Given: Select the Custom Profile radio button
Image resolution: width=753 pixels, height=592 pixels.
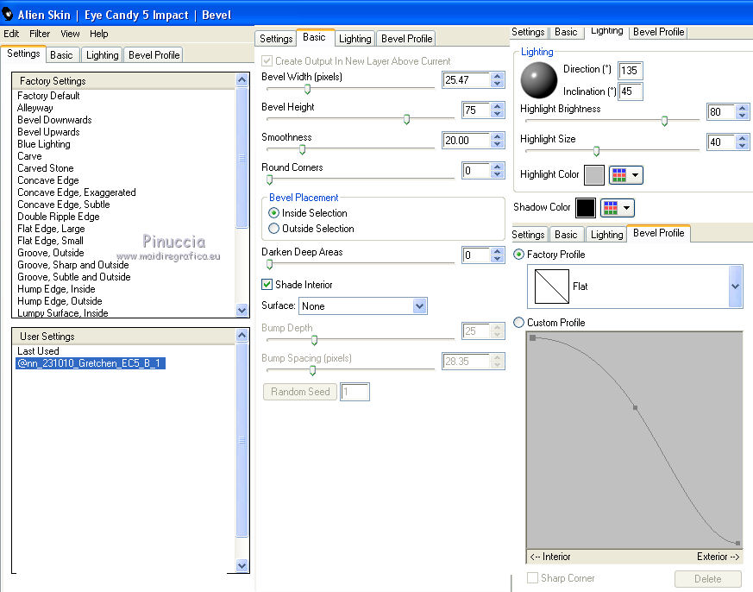Looking at the screenshot, I should [518, 323].
